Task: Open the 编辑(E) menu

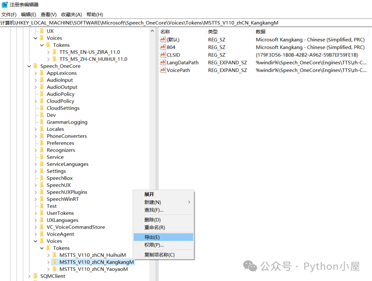Action: (x=29, y=14)
